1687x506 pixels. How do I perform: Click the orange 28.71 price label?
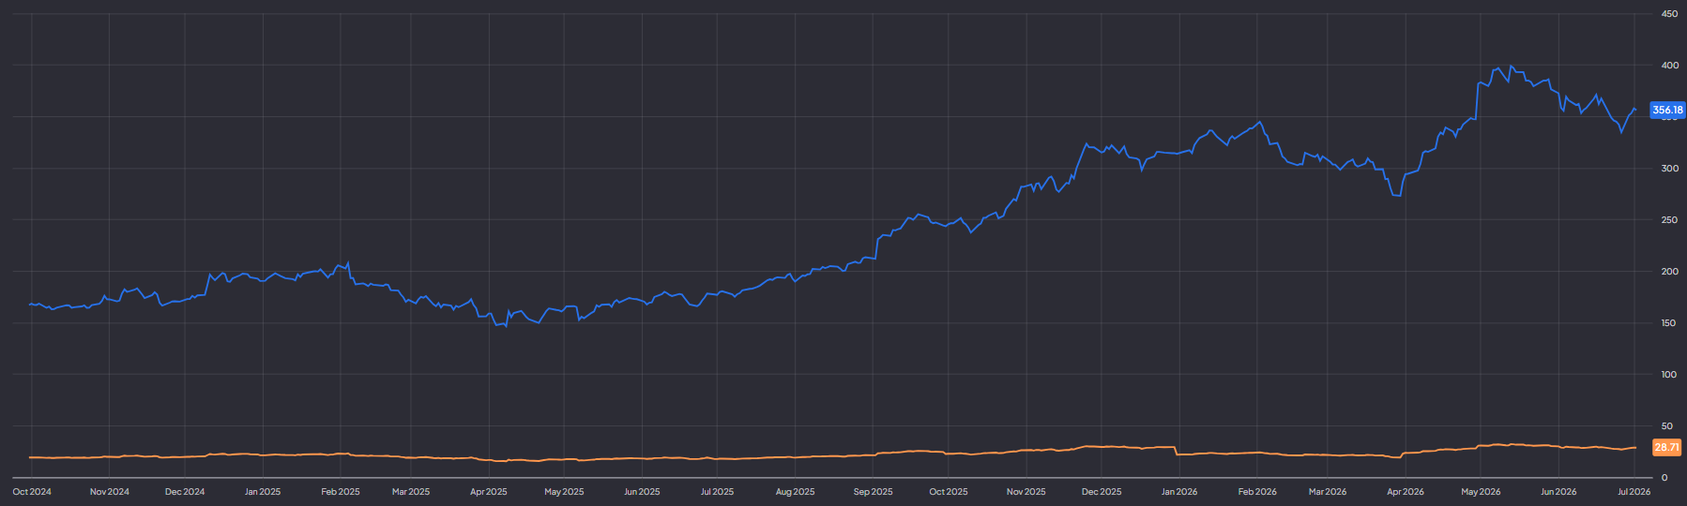1667,448
